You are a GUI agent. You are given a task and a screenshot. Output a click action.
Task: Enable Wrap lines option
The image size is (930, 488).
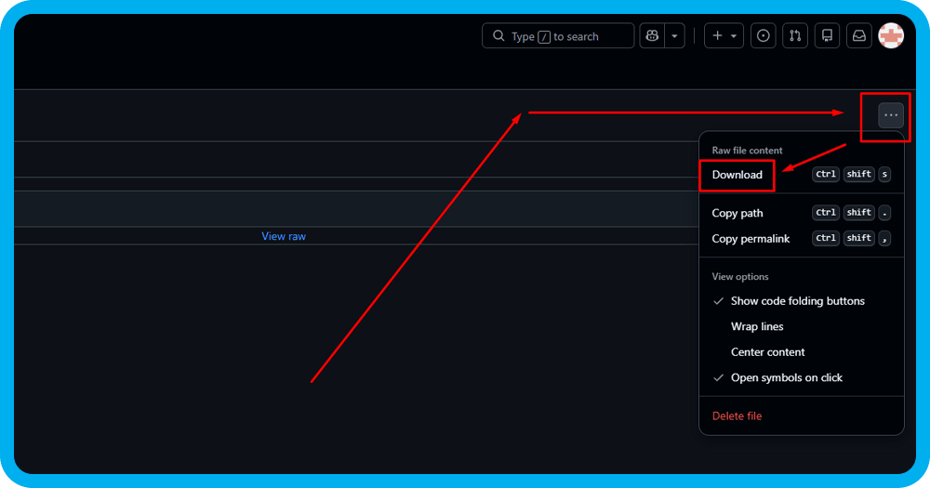click(802, 326)
